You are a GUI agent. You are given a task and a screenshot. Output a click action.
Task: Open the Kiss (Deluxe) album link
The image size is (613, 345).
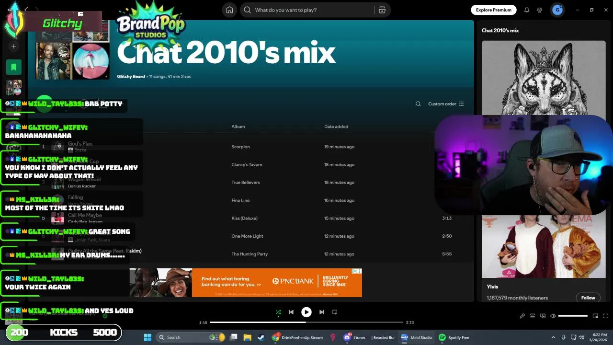[x=244, y=218]
